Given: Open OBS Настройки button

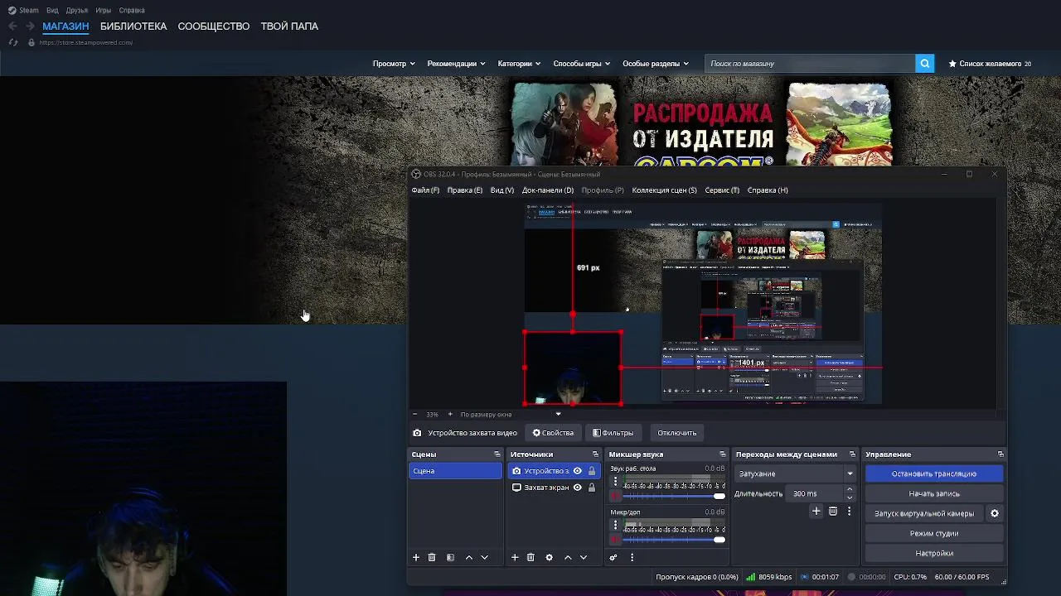Looking at the screenshot, I should point(934,553).
